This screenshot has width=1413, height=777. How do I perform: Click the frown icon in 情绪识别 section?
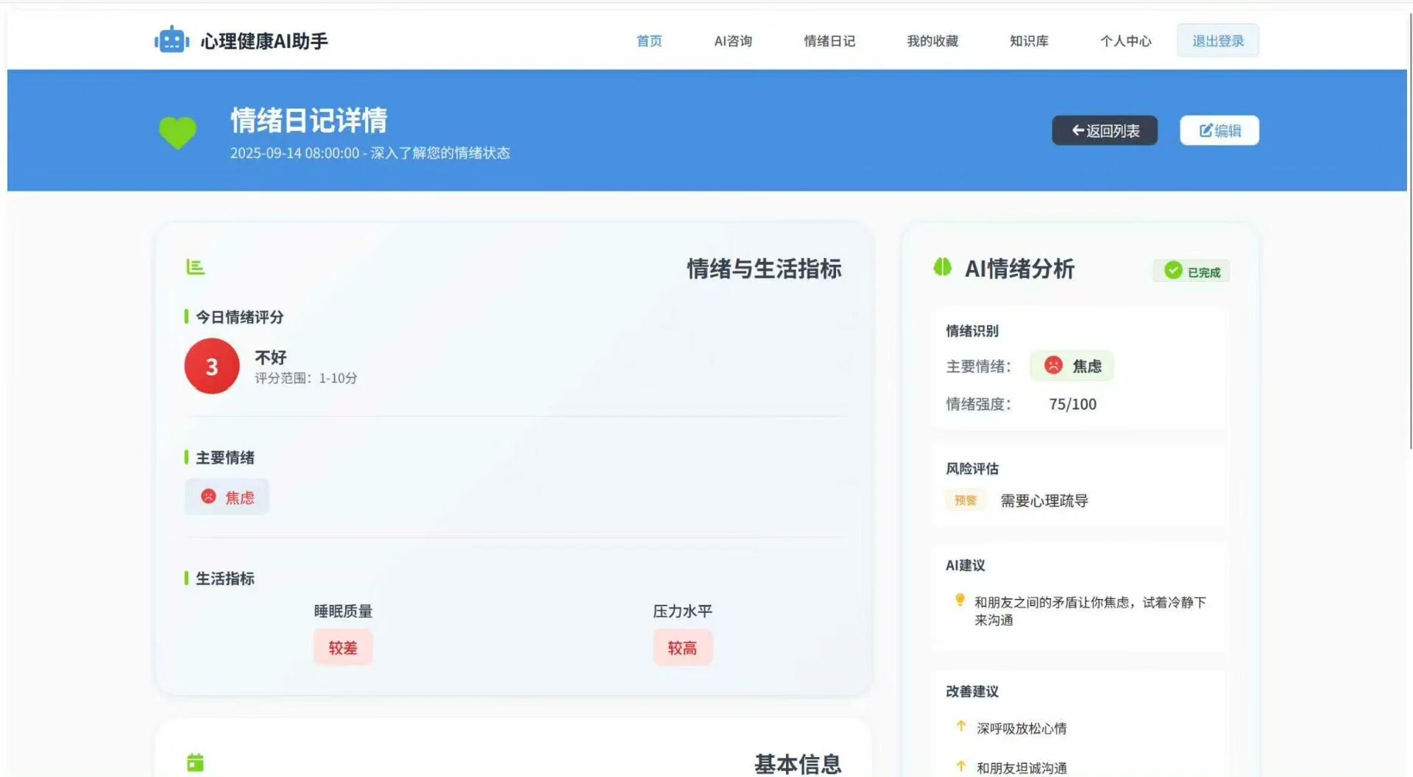point(1052,366)
